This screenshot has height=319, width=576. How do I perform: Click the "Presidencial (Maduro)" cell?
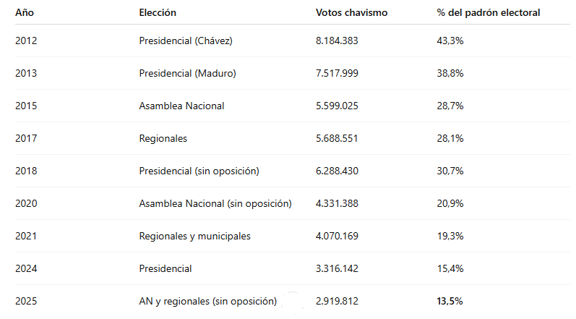(187, 73)
